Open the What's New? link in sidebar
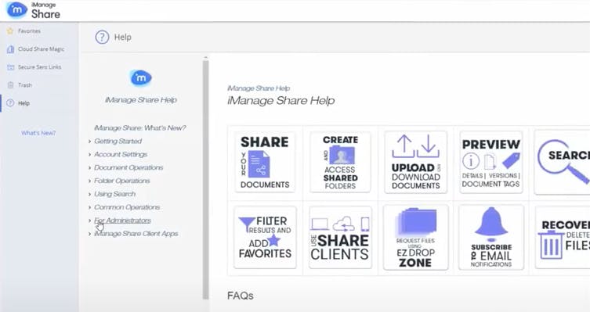 38,133
